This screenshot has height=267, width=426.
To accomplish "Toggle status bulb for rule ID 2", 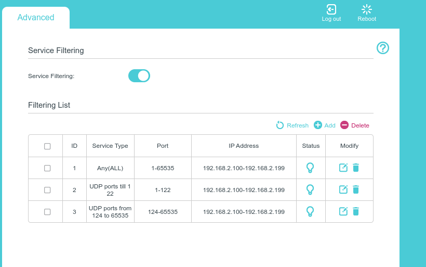I will [310, 189].
